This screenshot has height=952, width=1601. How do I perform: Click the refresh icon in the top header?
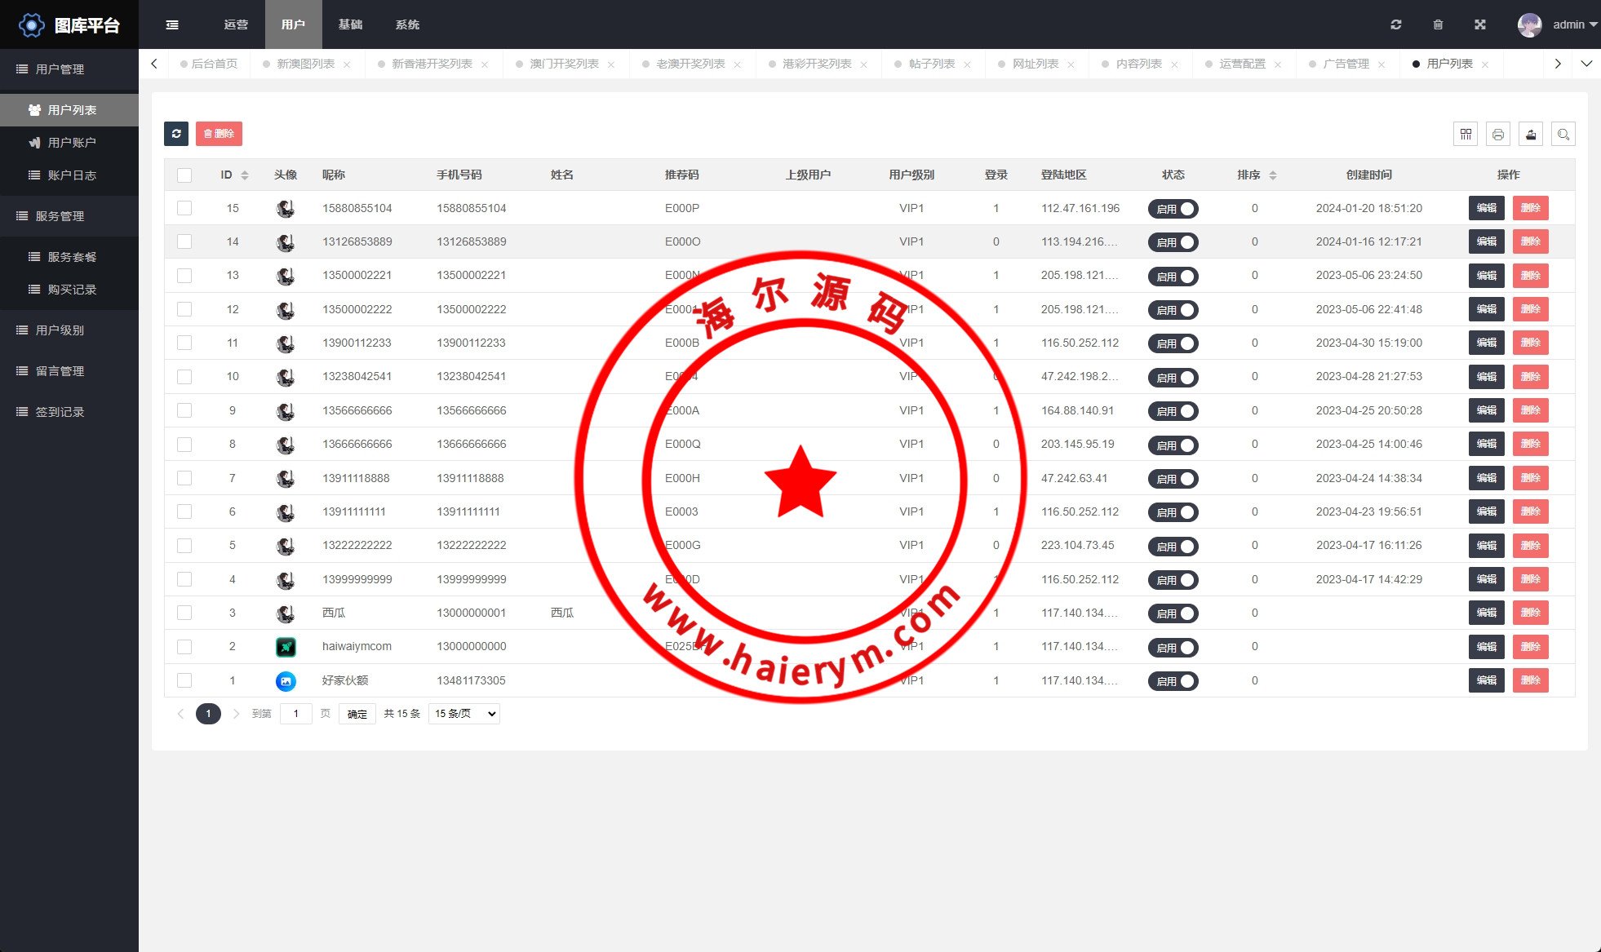pos(1396,24)
